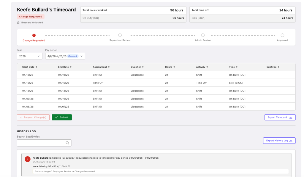Focus the Search Log Entries field

pos(44,143)
